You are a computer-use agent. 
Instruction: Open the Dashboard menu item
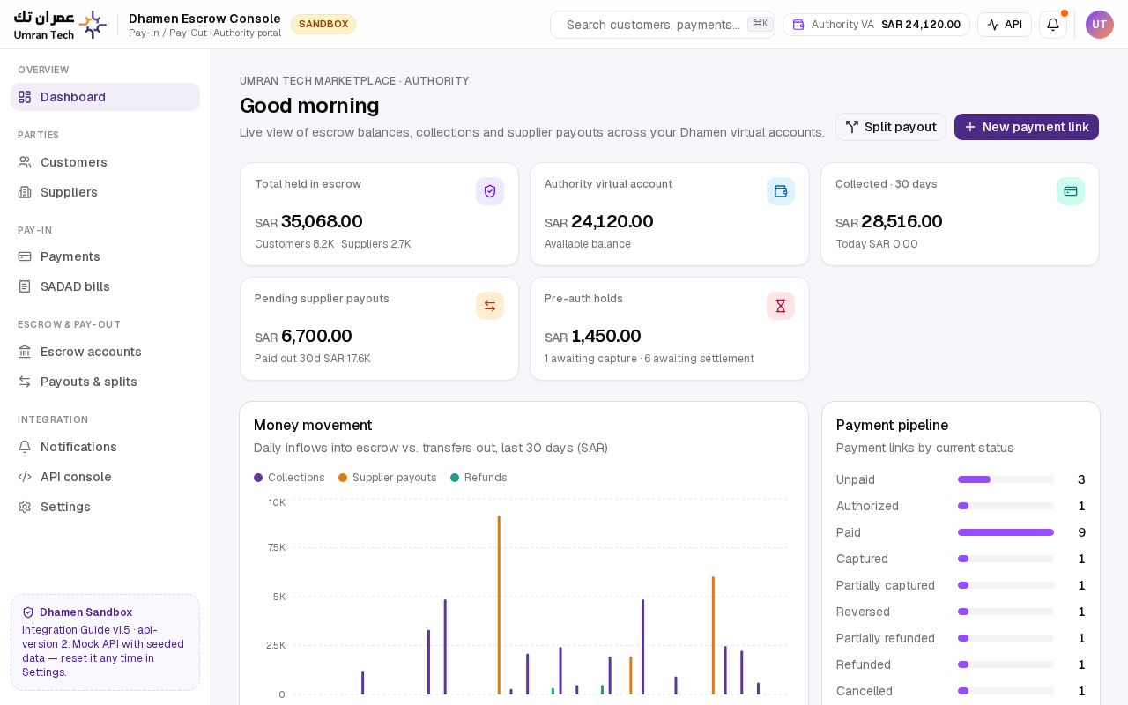pos(105,97)
